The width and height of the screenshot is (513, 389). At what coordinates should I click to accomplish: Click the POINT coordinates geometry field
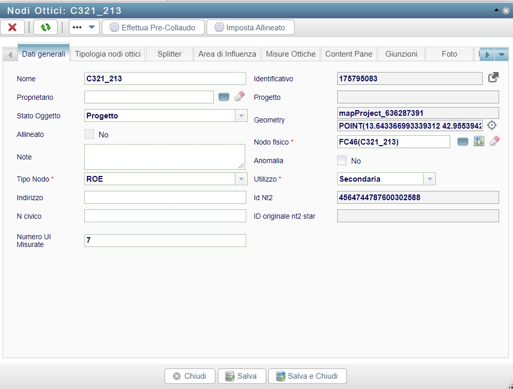coord(410,126)
